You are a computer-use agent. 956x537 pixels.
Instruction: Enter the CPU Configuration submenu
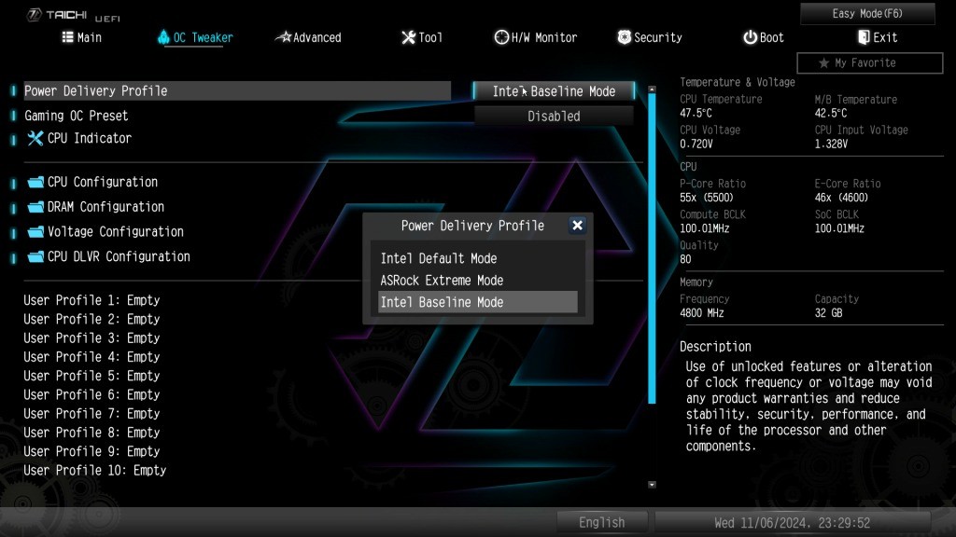92,182
